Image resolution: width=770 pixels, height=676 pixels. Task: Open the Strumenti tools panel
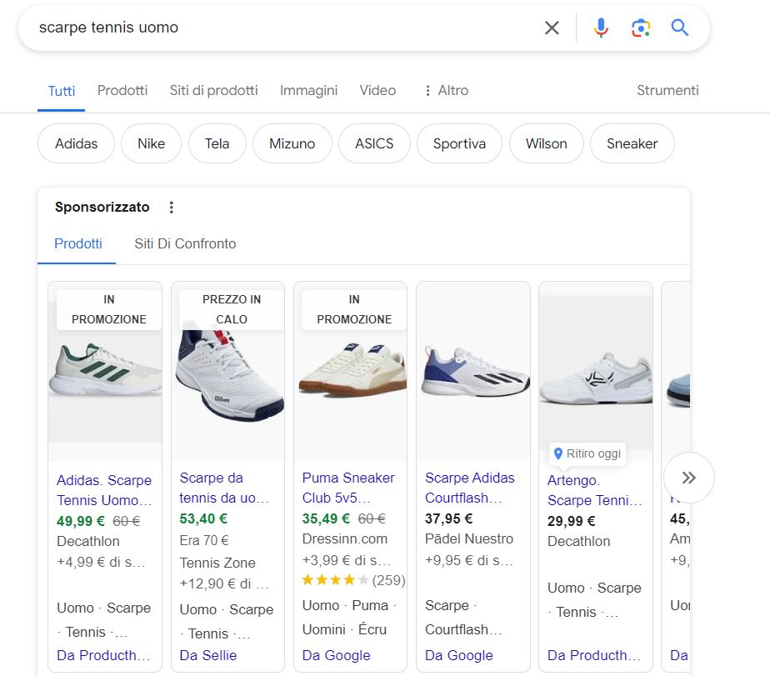pos(667,90)
